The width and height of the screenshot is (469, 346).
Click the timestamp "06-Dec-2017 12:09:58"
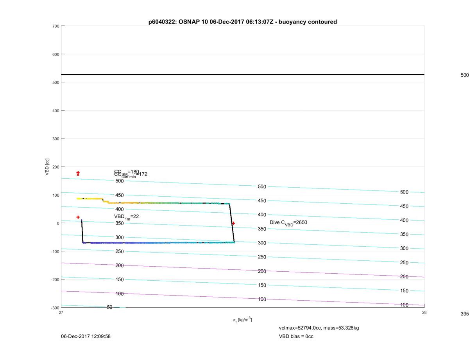[x=86, y=336]
